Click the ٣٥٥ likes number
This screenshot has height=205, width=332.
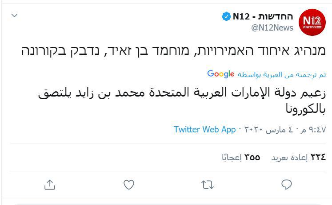pos(252,157)
